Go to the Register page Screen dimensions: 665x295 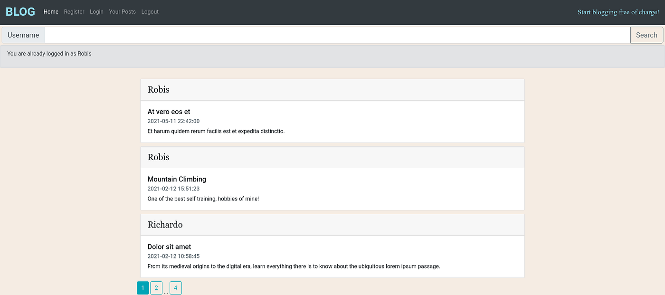coord(74,11)
